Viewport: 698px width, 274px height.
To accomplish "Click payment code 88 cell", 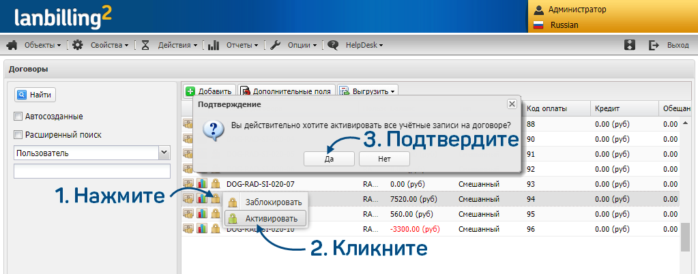I will coord(531,124).
